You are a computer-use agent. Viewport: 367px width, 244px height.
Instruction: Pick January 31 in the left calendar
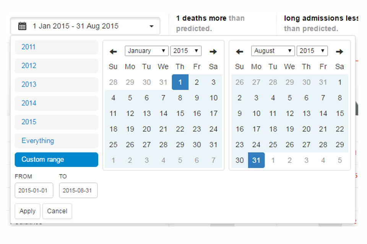click(x=213, y=145)
